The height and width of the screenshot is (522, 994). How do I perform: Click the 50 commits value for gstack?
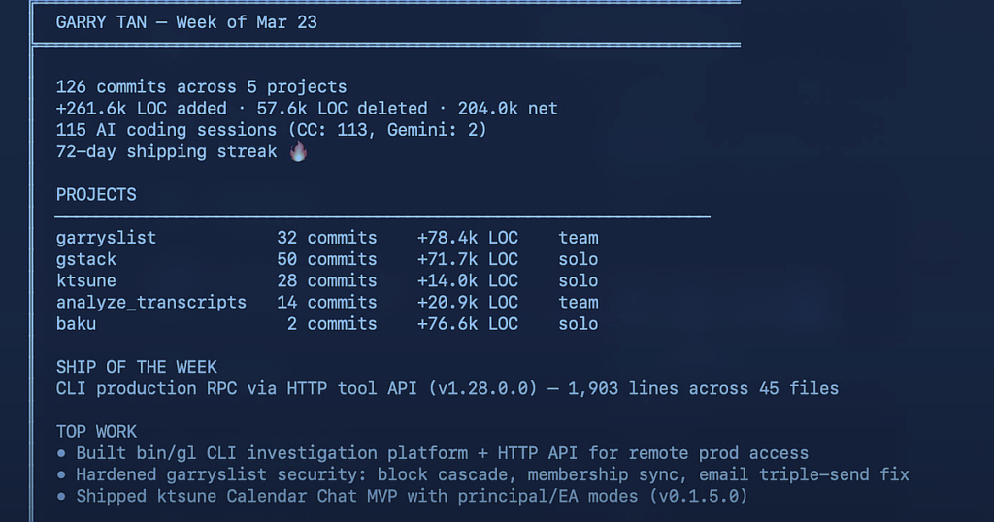(326, 259)
